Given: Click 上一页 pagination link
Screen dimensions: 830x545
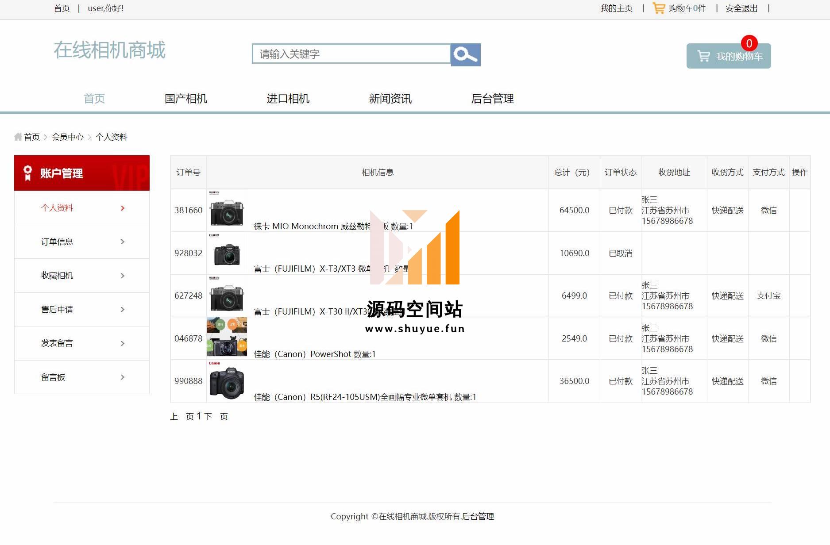Looking at the screenshot, I should (182, 416).
